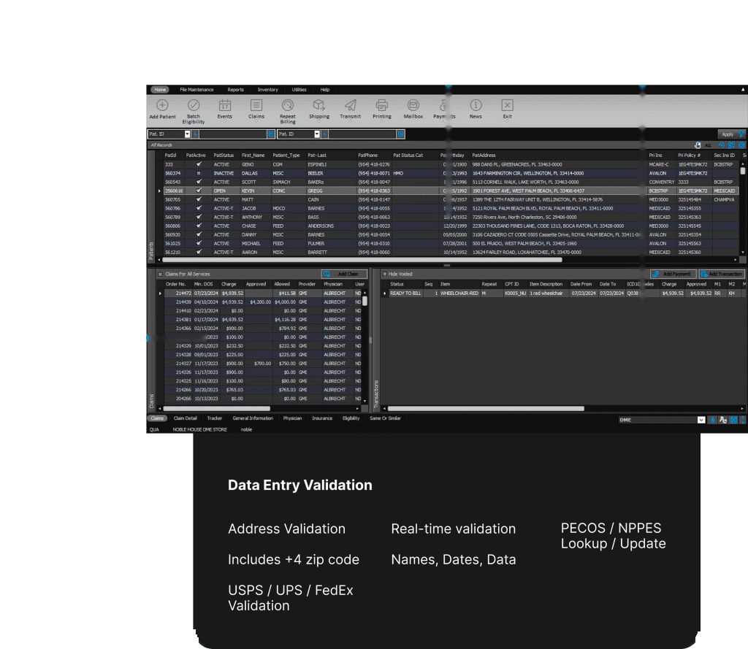
Task: Select claim order number 214439
Action: click(x=183, y=302)
